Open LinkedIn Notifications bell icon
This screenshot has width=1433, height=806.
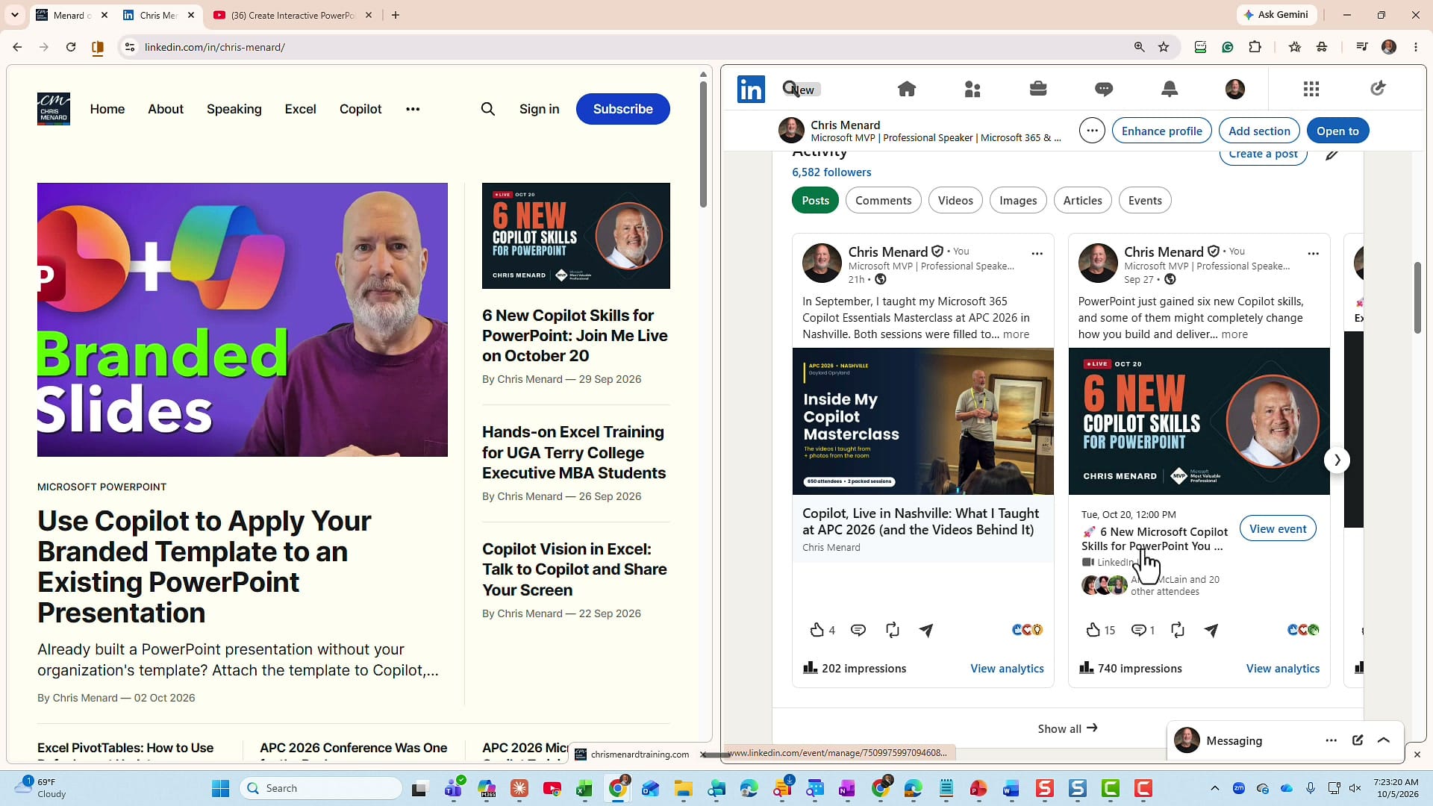point(1170,90)
